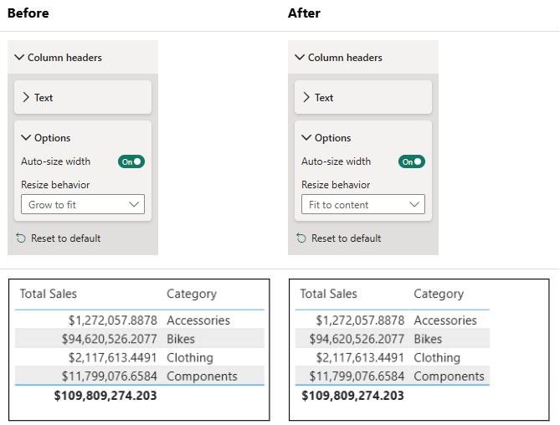Click Total Sales header in Before table
The height and width of the screenshot is (425, 560).
(x=49, y=294)
